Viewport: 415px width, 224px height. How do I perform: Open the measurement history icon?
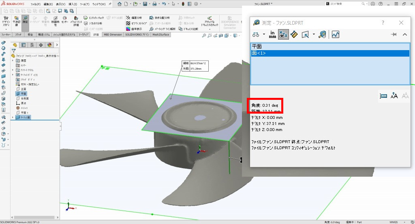[322, 34]
